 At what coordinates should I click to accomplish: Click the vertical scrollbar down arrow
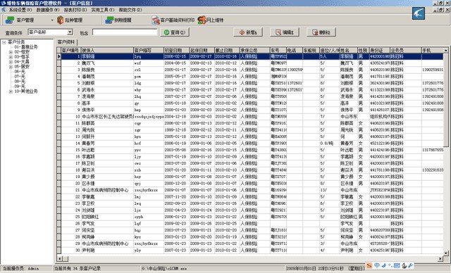(x=446, y=253)
